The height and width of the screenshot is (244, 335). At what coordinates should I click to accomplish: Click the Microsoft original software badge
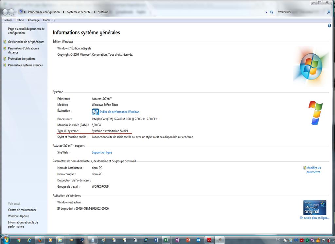315,207
